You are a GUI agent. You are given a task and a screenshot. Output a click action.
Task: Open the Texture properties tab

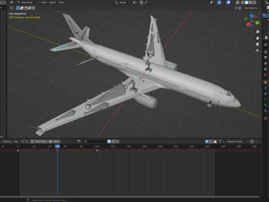(x=266, y=118)
